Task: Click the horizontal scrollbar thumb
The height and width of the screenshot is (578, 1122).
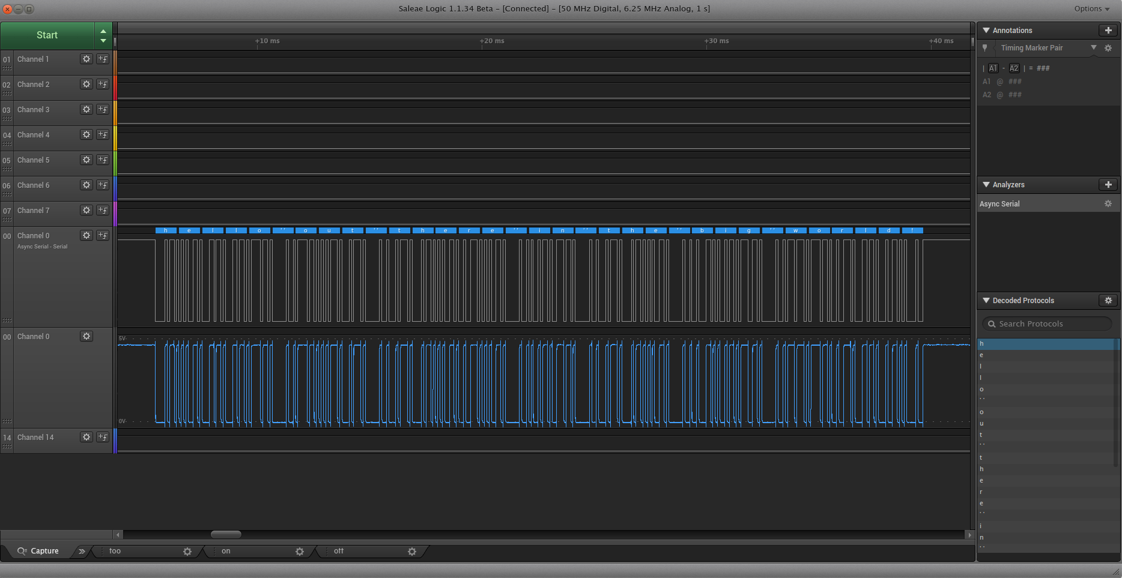Action: (226, 534)
